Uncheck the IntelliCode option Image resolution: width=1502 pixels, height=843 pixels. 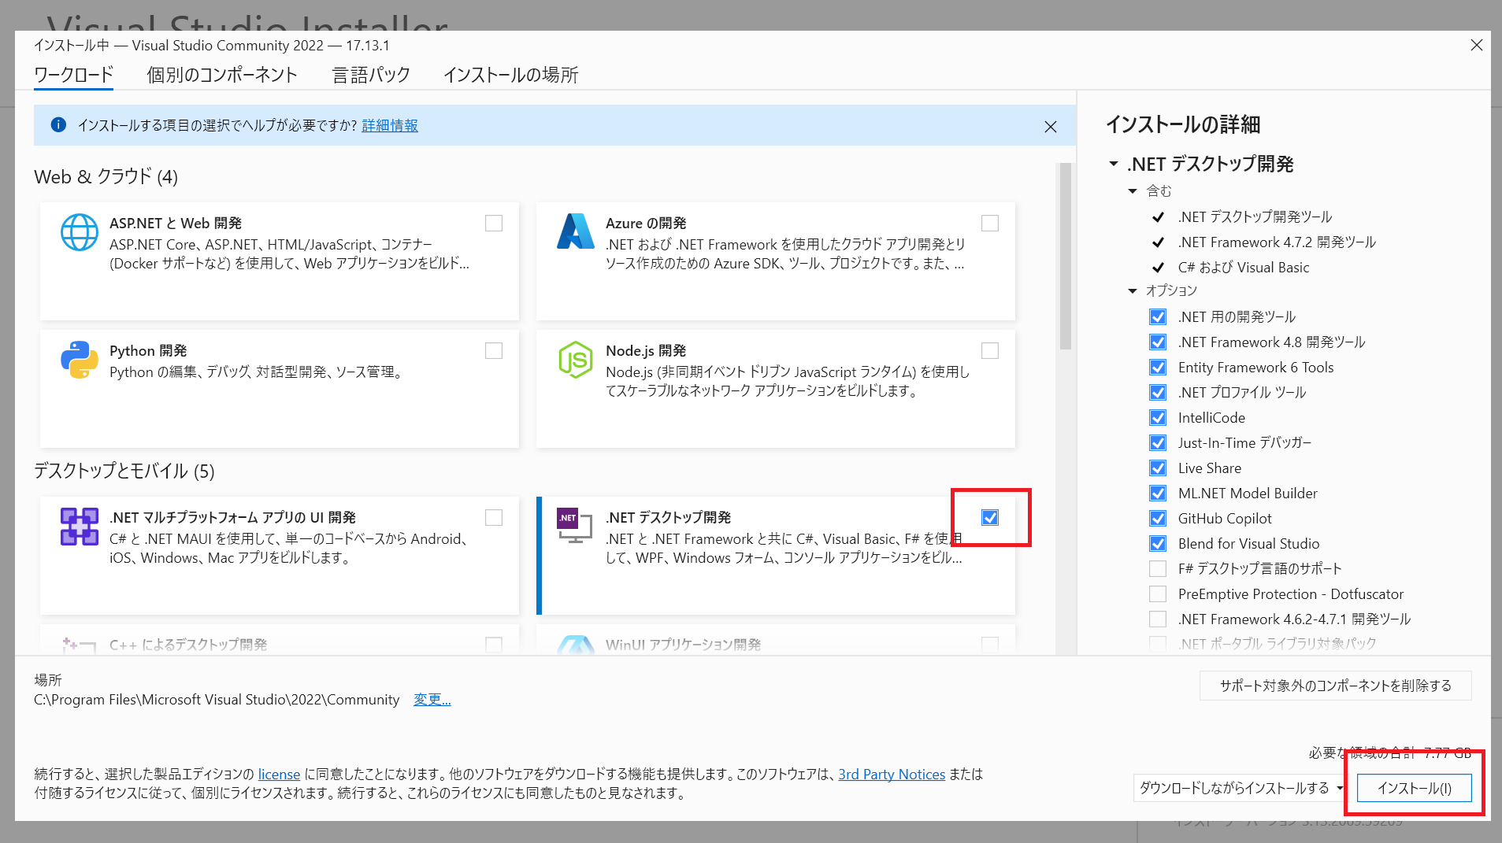(x=1158, y=418)
